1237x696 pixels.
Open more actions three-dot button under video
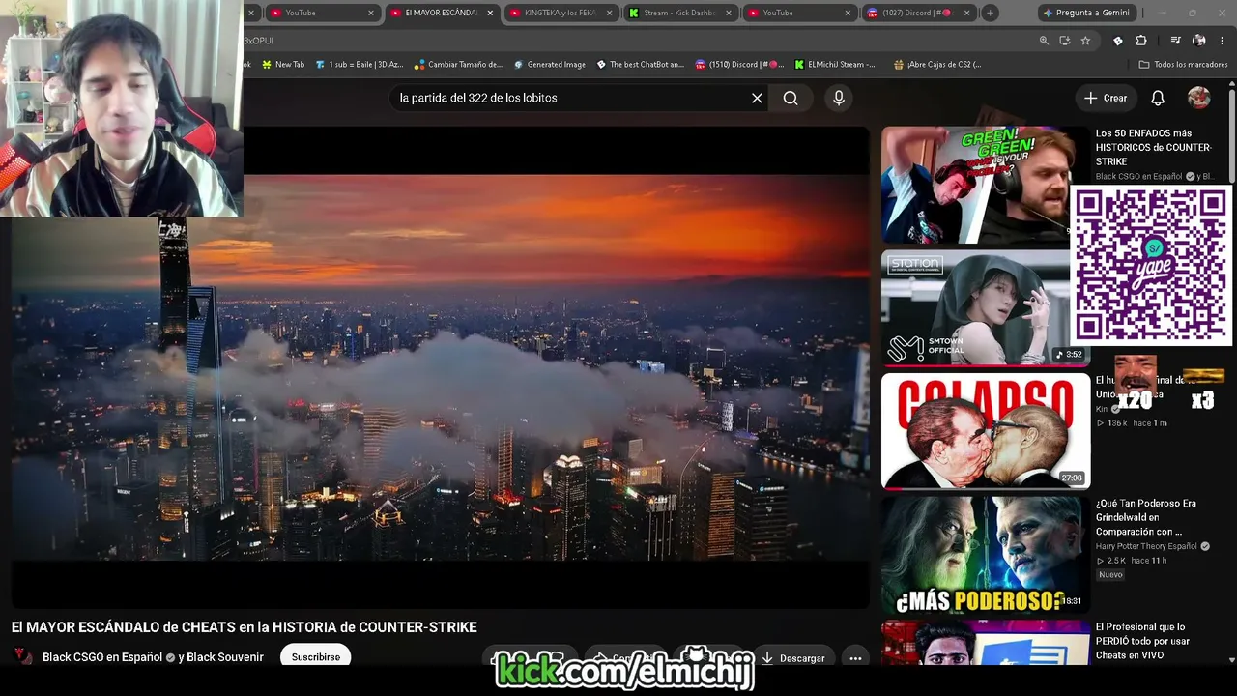(x=855, y=658)
